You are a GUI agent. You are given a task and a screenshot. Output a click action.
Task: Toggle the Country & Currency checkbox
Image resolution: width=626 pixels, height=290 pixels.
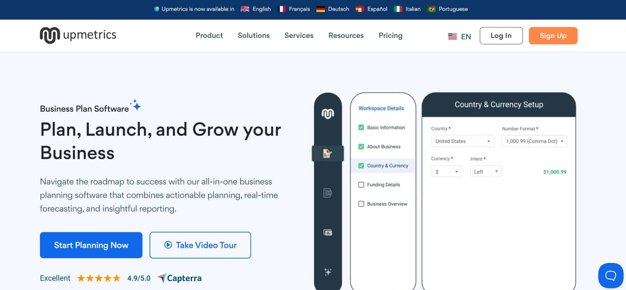pyautogui.click(x=361, y=165)
